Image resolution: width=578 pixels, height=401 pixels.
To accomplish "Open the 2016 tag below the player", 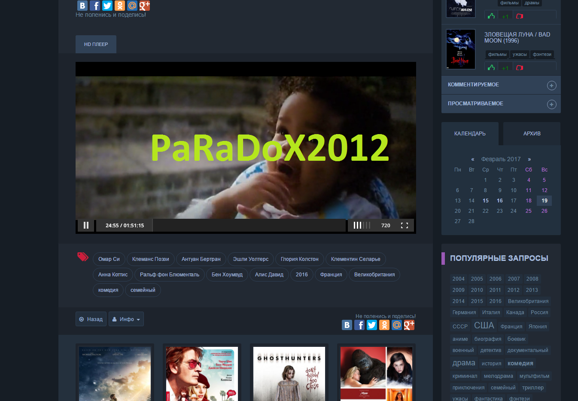I will click(302, 275).
